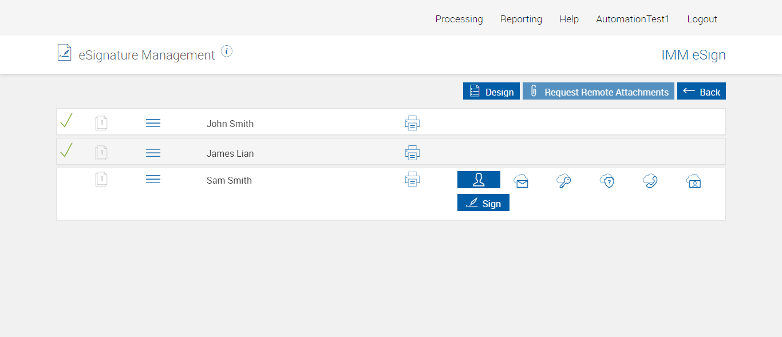Select the cloud envelope email signing option

click(521, 181)
